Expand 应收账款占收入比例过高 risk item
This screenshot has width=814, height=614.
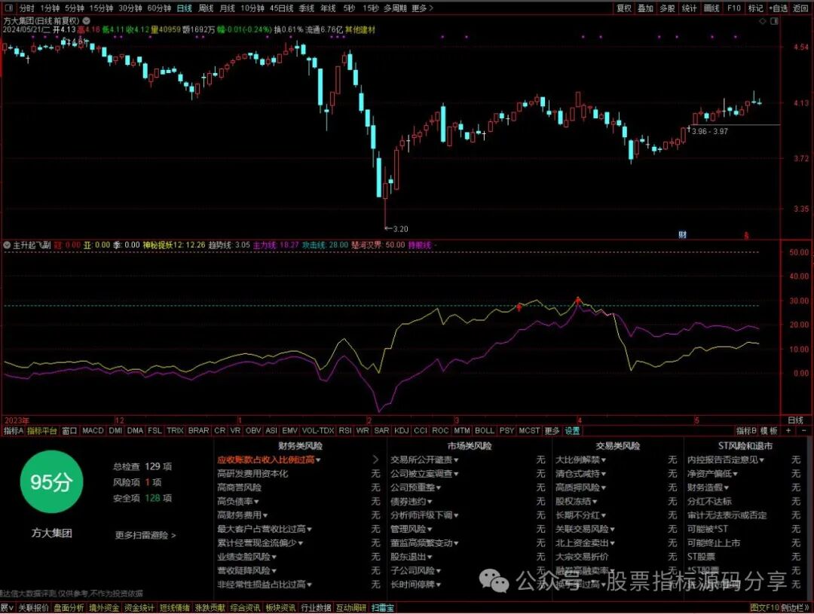click(x=269, y=460)
